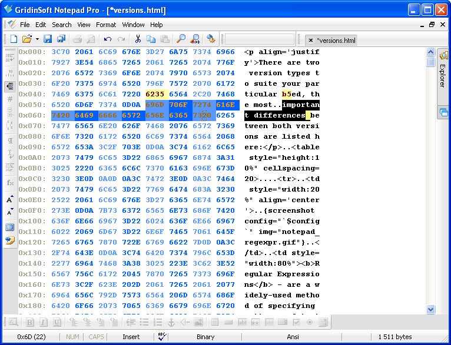Screen dimensions: 451x345
Task: Click the Ansi encoding status panel
Action: 293,337
